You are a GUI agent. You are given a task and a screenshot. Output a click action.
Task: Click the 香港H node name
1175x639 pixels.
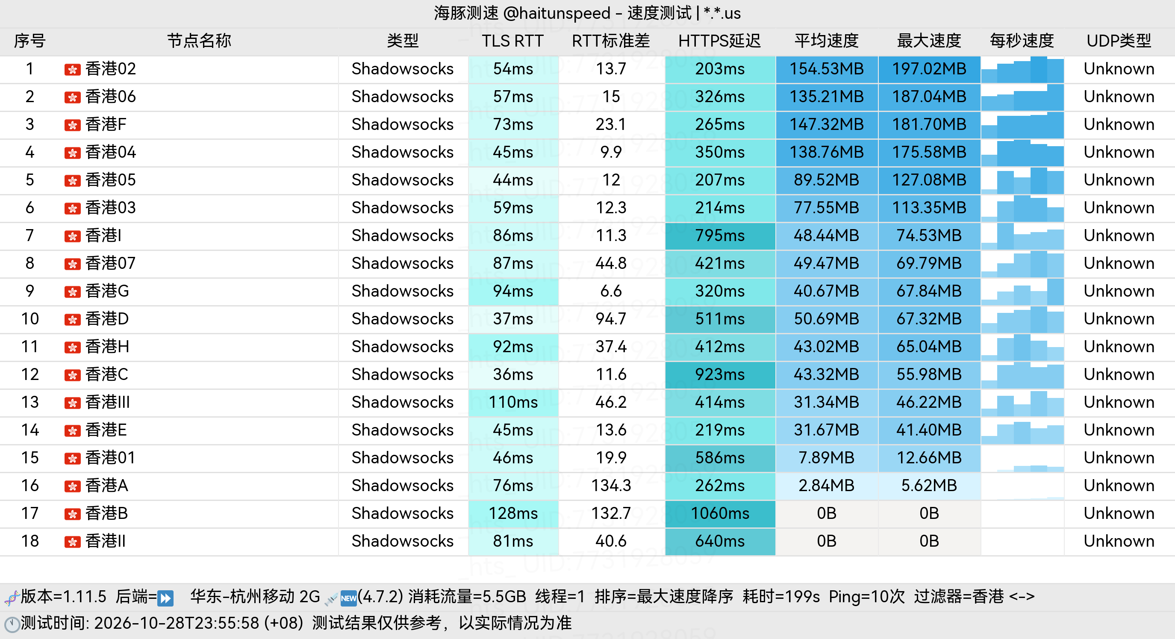click(107, 347)
